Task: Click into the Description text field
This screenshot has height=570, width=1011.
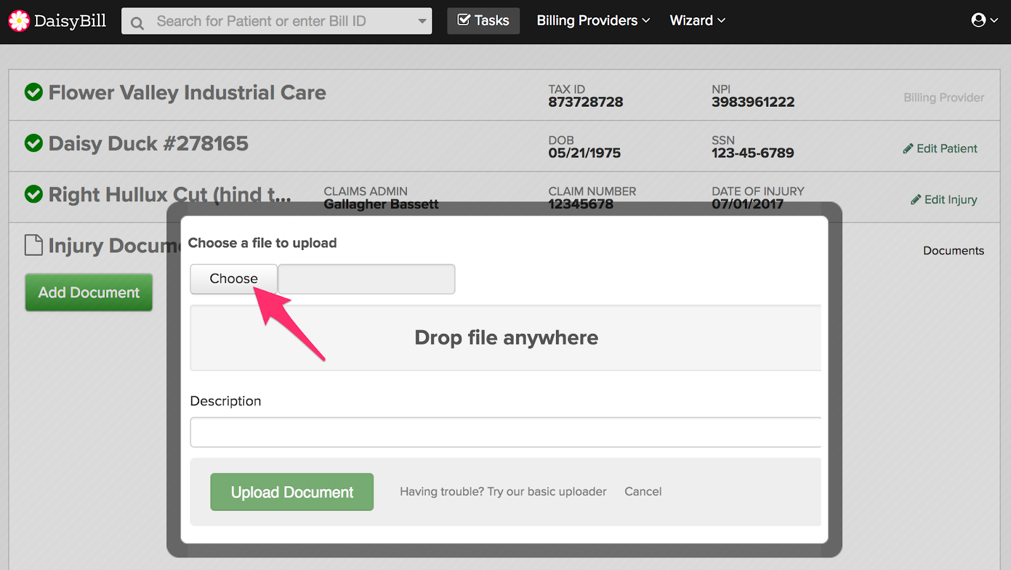Action: click(x=505, y=432)
